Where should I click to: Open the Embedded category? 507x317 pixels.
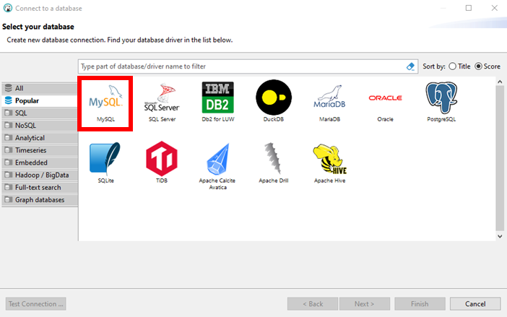(x=40, y=162)
